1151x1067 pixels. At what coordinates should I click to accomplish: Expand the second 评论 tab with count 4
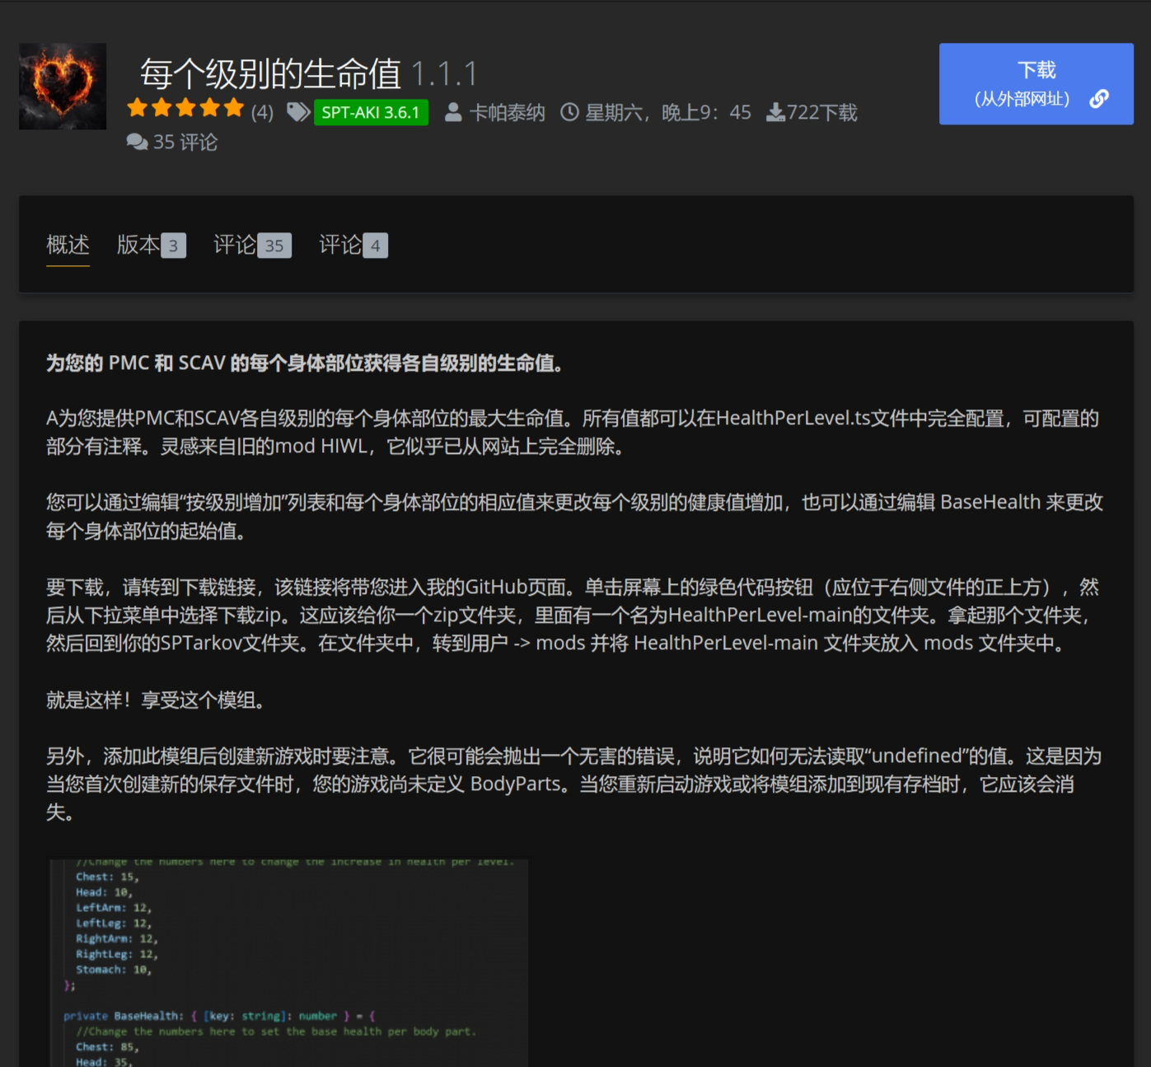click(351, 245)
